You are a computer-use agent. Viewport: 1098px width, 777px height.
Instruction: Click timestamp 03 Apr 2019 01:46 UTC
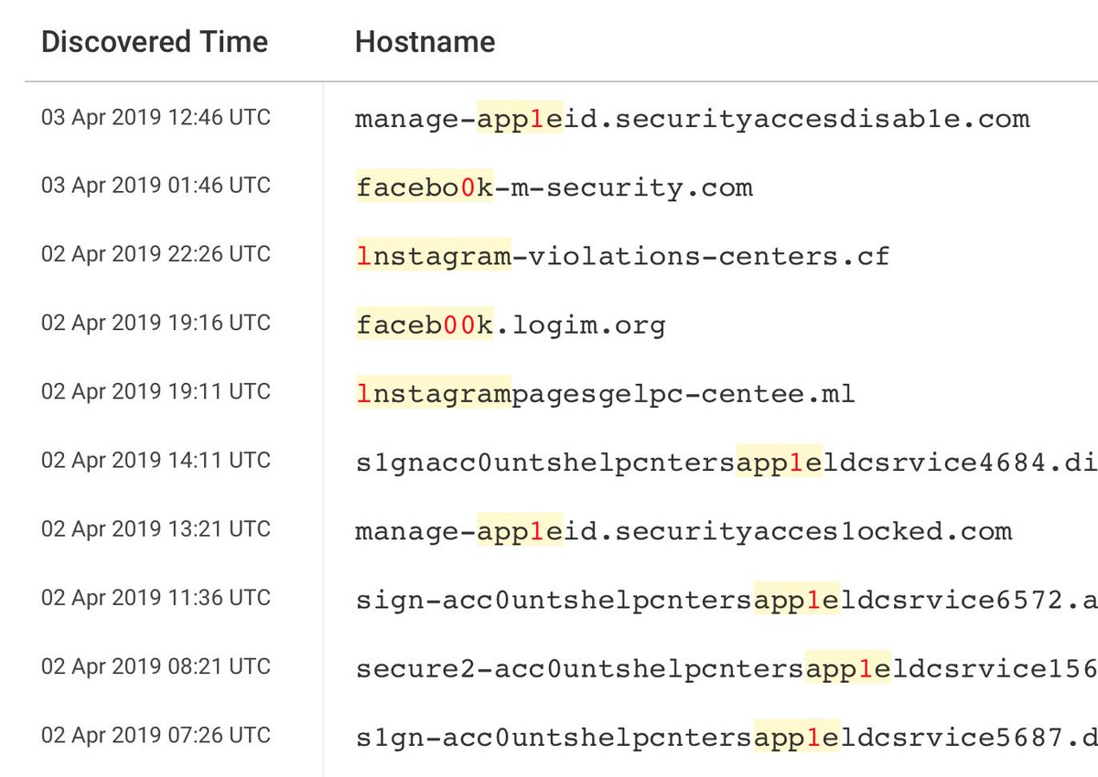click(x=156, y=186)
